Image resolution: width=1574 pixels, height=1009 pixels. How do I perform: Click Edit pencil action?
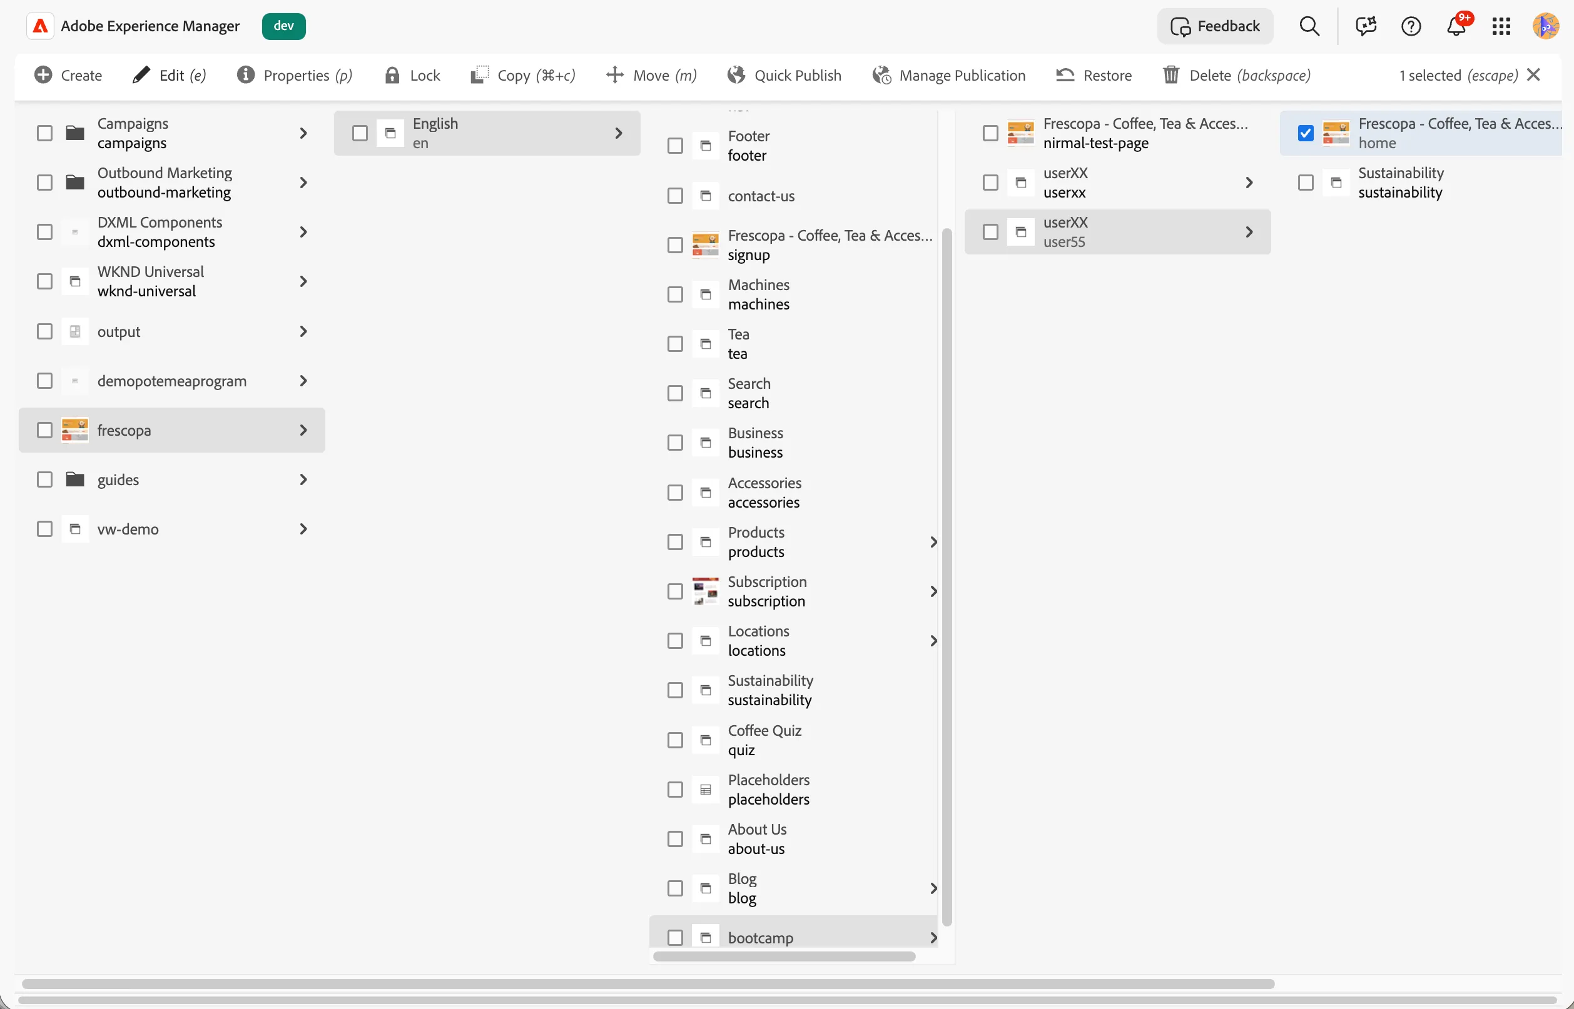click(x=169, y=76)
